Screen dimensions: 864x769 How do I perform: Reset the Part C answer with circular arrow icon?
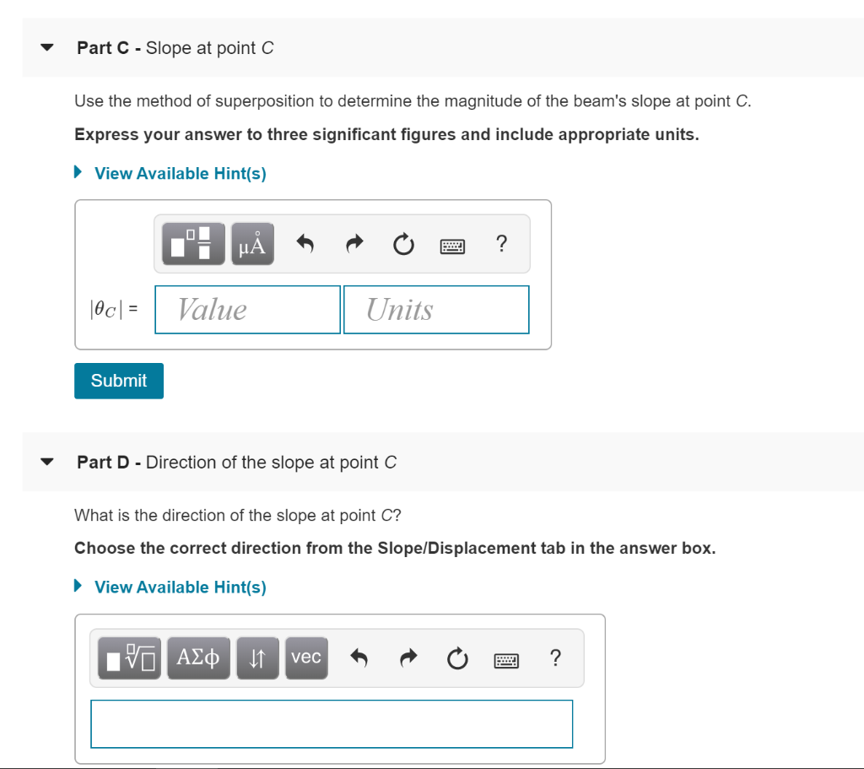[x=403, y=244]
